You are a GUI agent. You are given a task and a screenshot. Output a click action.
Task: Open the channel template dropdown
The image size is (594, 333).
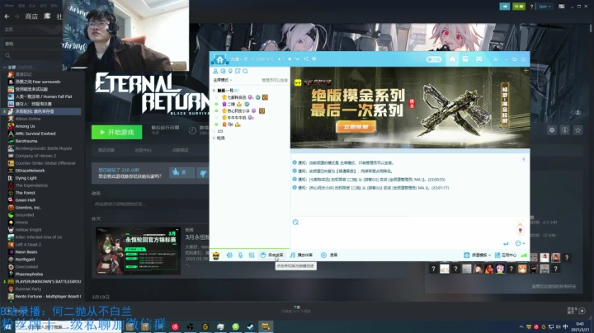coord(478,256)
